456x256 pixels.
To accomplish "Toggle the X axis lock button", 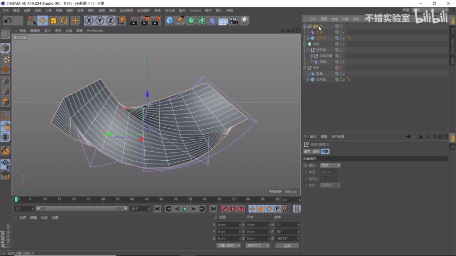I will [x=89, y=20].
